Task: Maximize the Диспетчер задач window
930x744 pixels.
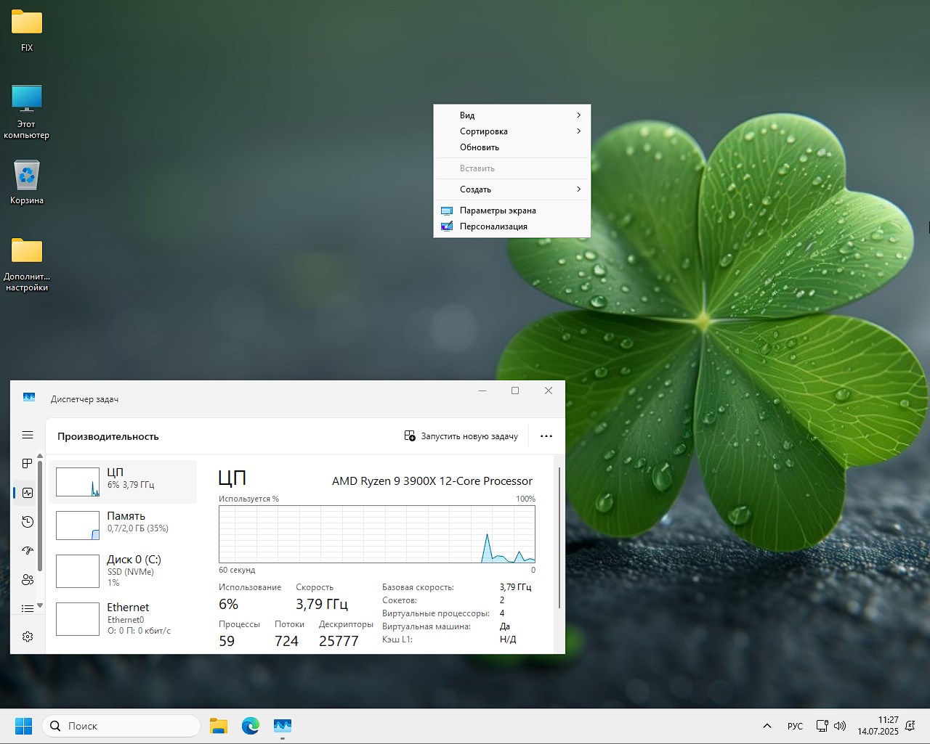Action: point(515,391)
